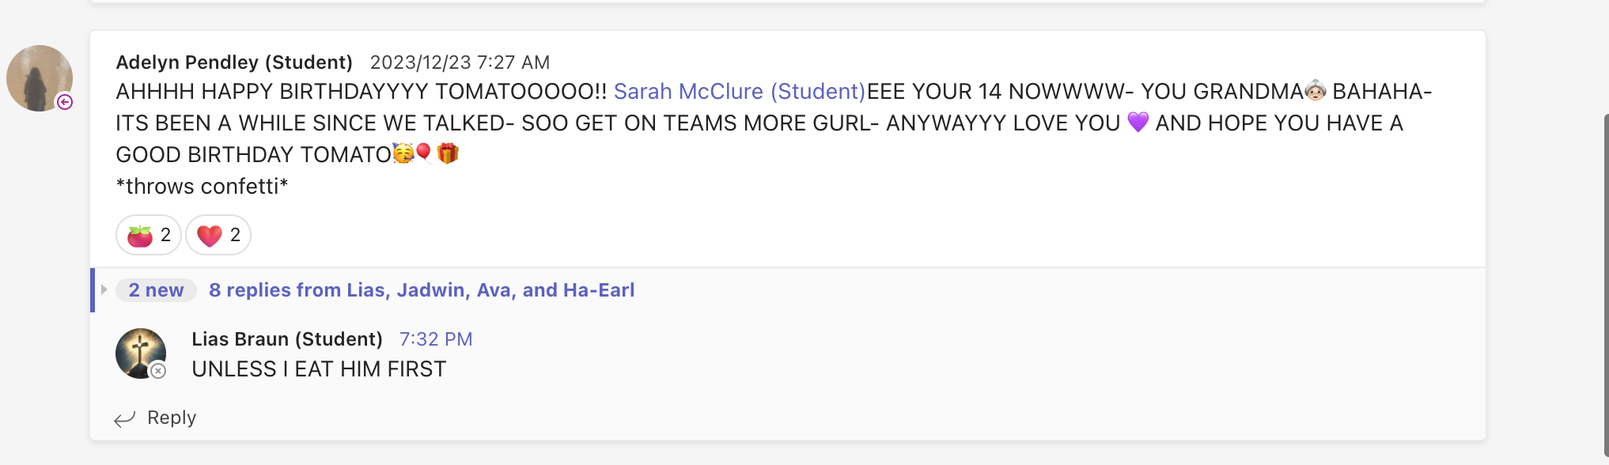The image size is (1609, 465).
Task: Click the grandma emoji after GRANDMA
Action: [x=1315, y=91]
